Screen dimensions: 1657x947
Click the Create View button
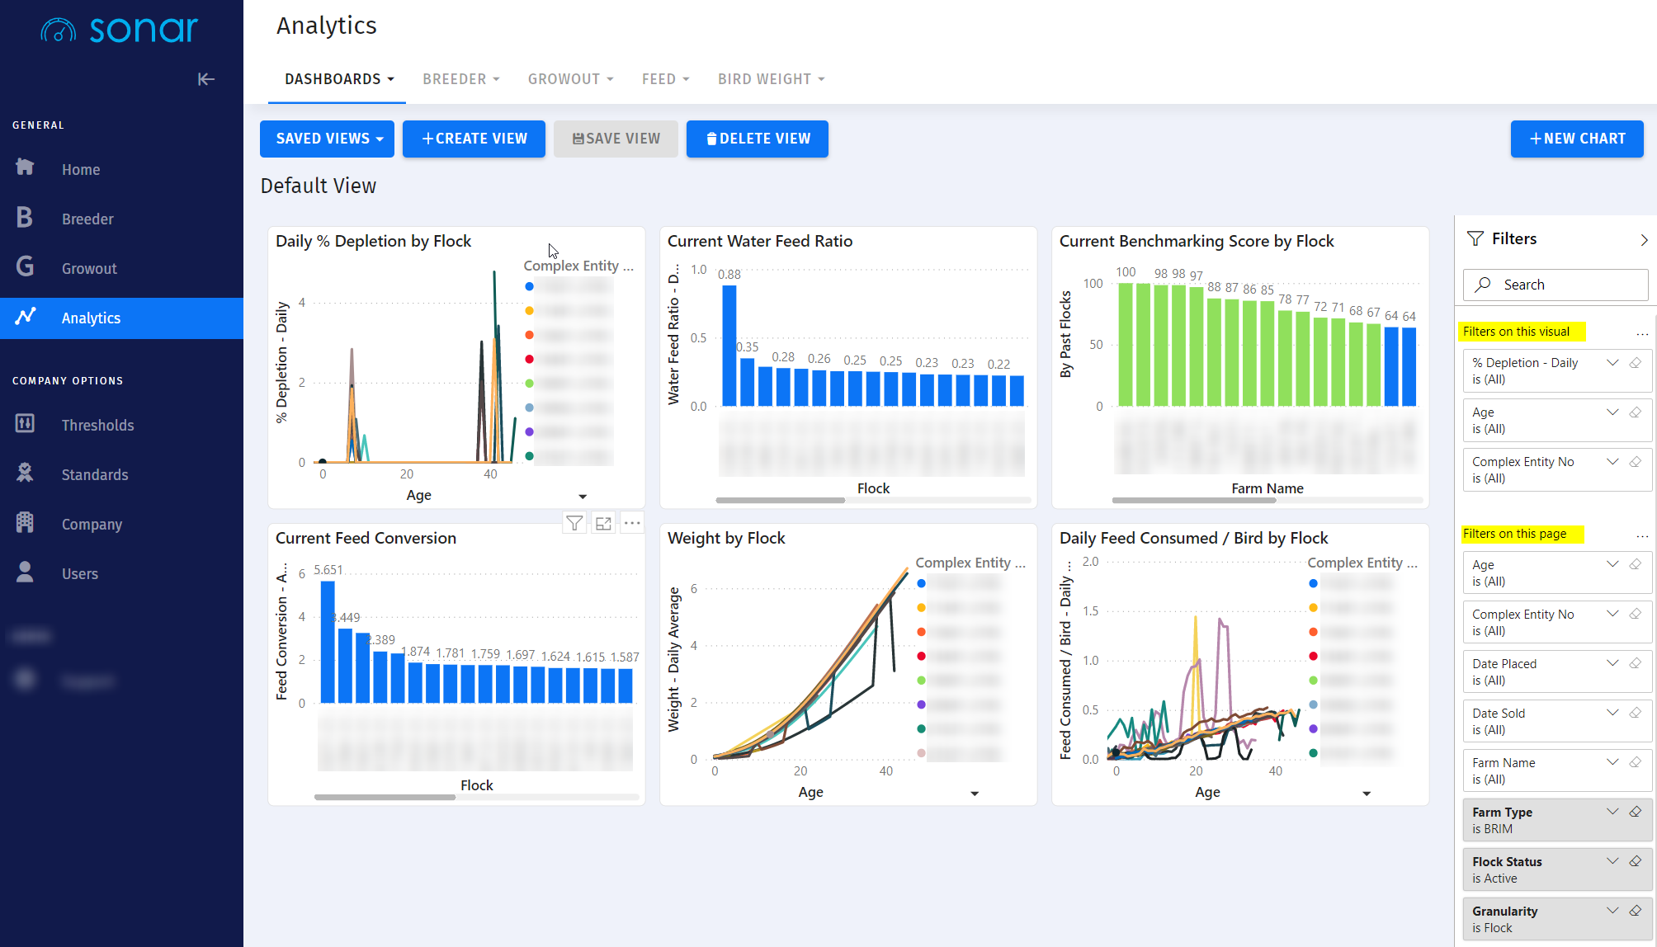474,139
